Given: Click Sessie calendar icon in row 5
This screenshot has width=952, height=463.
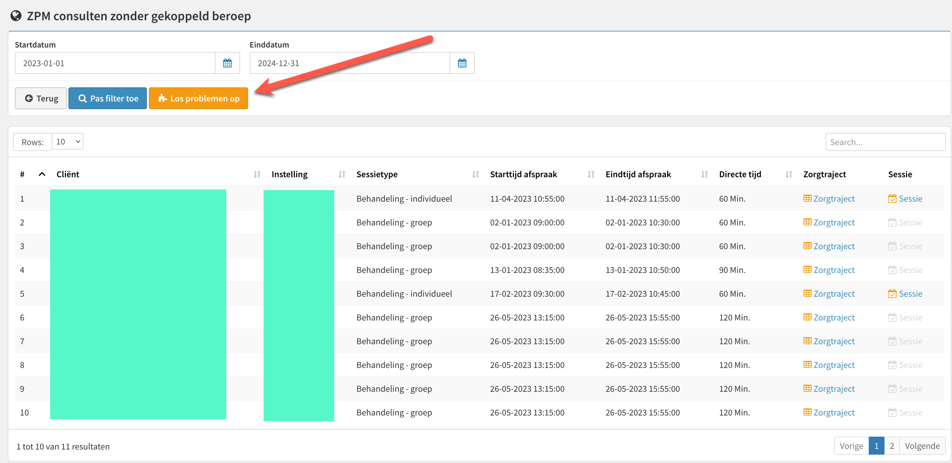Looking at the screenshot, I should tap(892, 293).
